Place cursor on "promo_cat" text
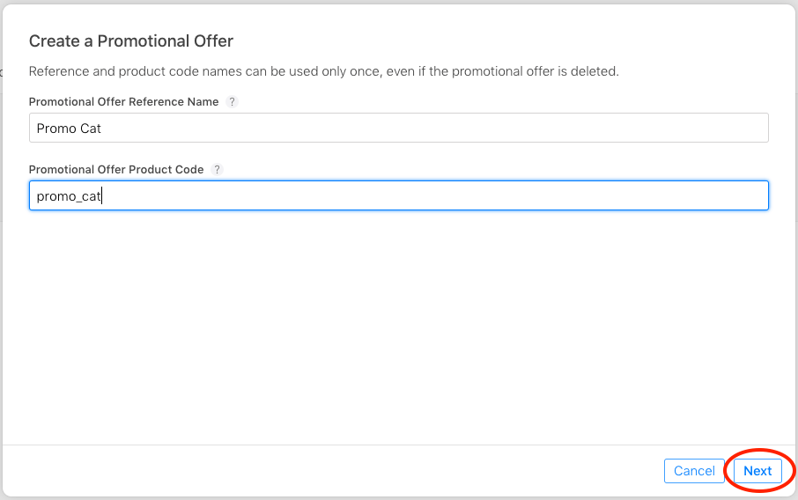This screenshot has width=798, height=500. point(69,196)
